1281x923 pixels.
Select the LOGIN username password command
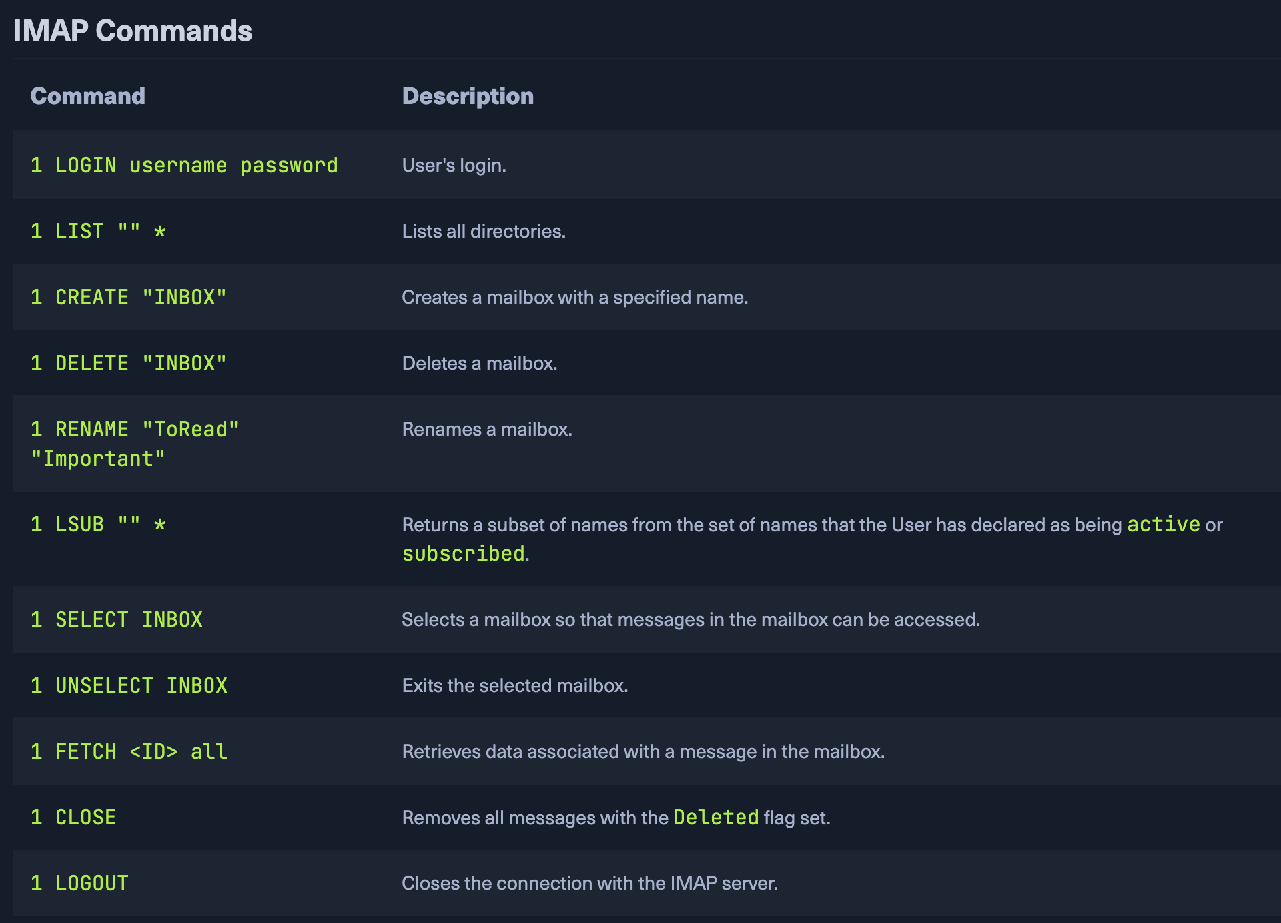click(x=184, y=165)
